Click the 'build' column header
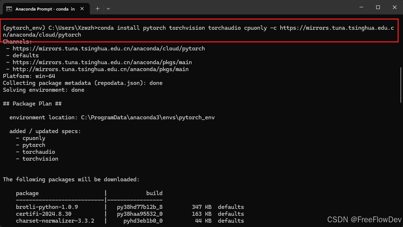Image resolution: width=403 pixels, height=227 pixels. coord(154,193)
